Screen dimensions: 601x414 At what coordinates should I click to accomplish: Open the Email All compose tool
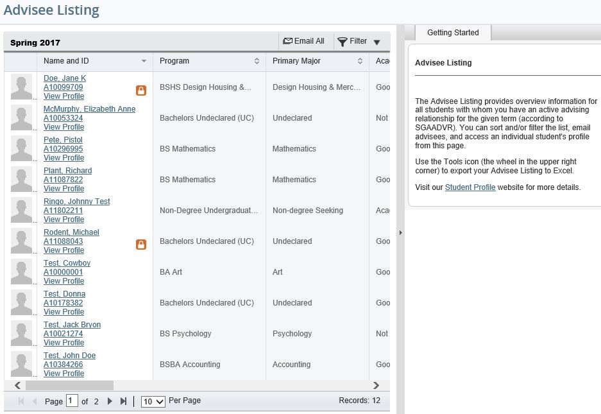click(x=304, y=40)
